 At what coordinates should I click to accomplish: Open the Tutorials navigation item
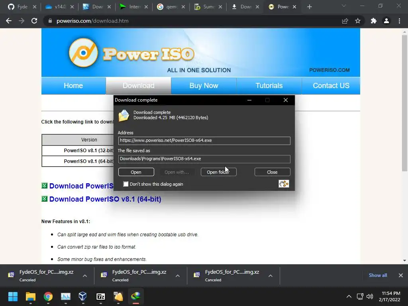point(269,86)
